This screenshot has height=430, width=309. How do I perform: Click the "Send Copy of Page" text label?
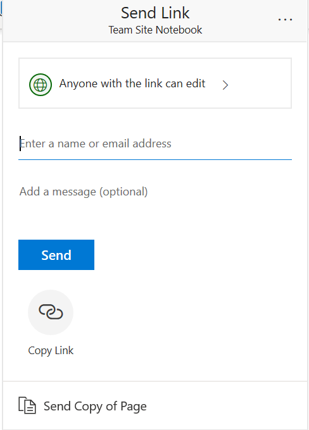[95, 406]
